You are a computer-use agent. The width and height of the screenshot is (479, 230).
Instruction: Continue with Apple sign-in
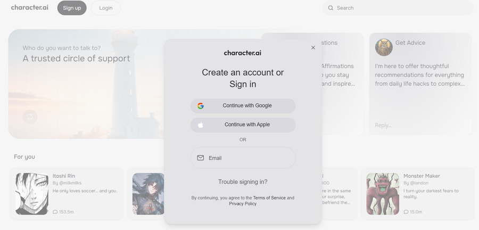coord(243,125)
